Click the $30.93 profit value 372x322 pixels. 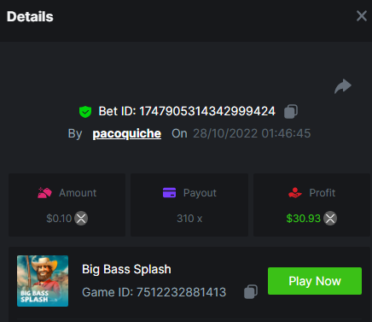click(304, 219)
